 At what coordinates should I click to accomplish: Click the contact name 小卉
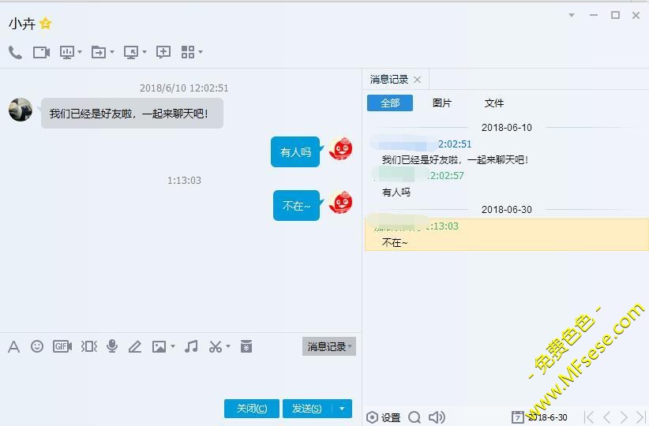click(x=22, y=24)
